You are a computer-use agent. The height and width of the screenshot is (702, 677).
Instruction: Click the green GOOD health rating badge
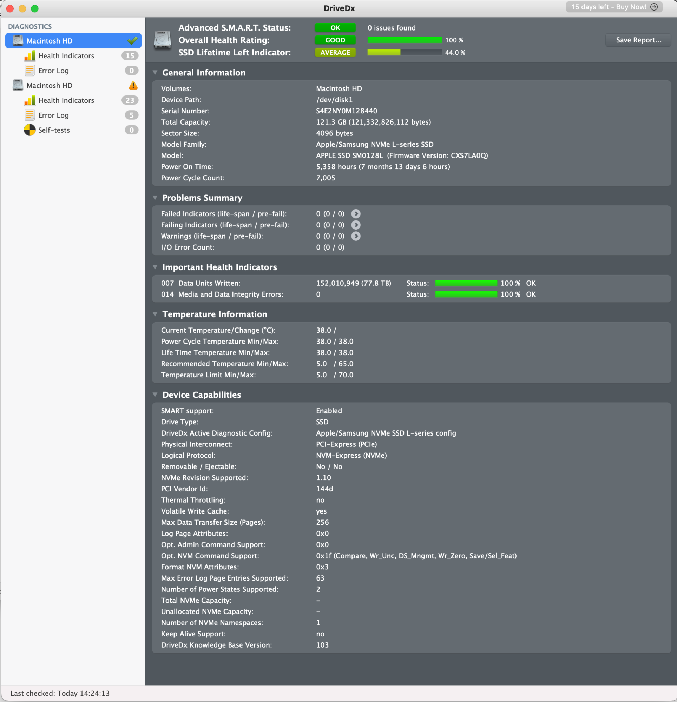(x=335, y=40)
